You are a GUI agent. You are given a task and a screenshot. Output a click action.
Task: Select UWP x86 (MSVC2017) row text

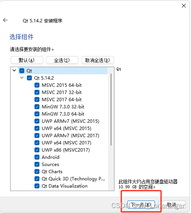click(x=66, y=150)
